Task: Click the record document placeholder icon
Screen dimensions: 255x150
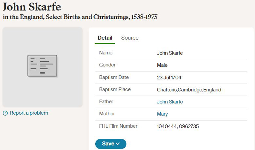Action: (x=42, y=66)
